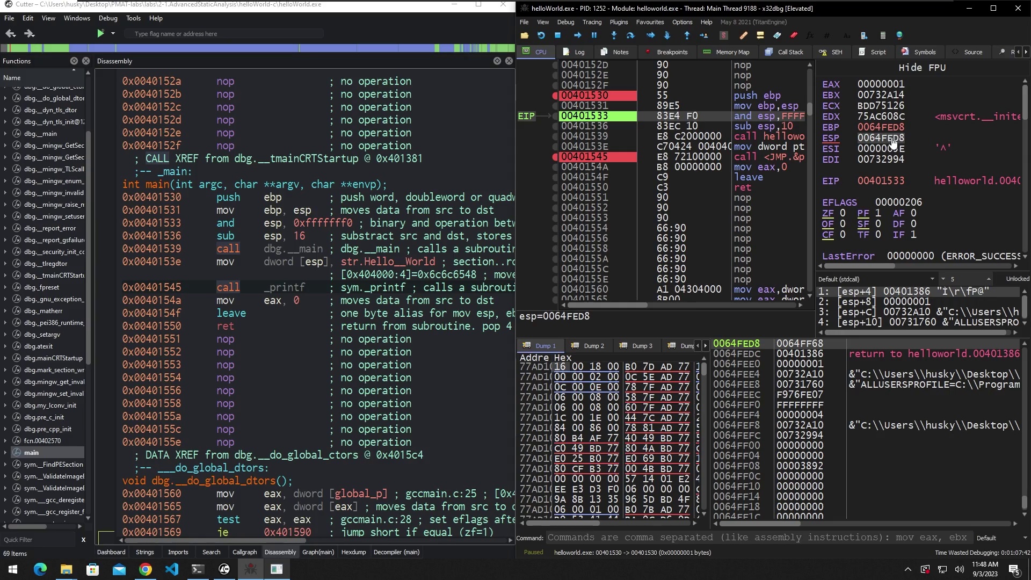The width and height of the screenshot is (1031, 580).
Task: Switch to the Call Stack tab in x32dbg
Action: pyautogui.click(x=785, y=52)
